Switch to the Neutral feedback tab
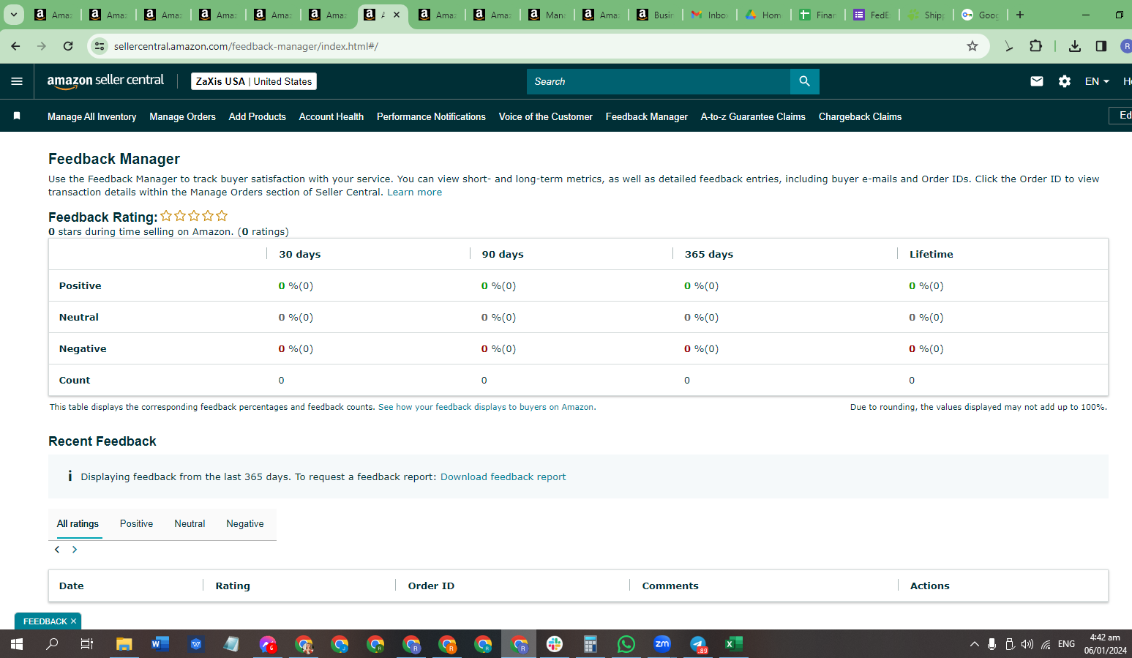Screen dimensions: 1132x658 pos(190,523)
